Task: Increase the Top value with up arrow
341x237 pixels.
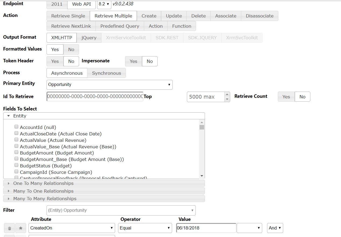Action: coord(227,95)
